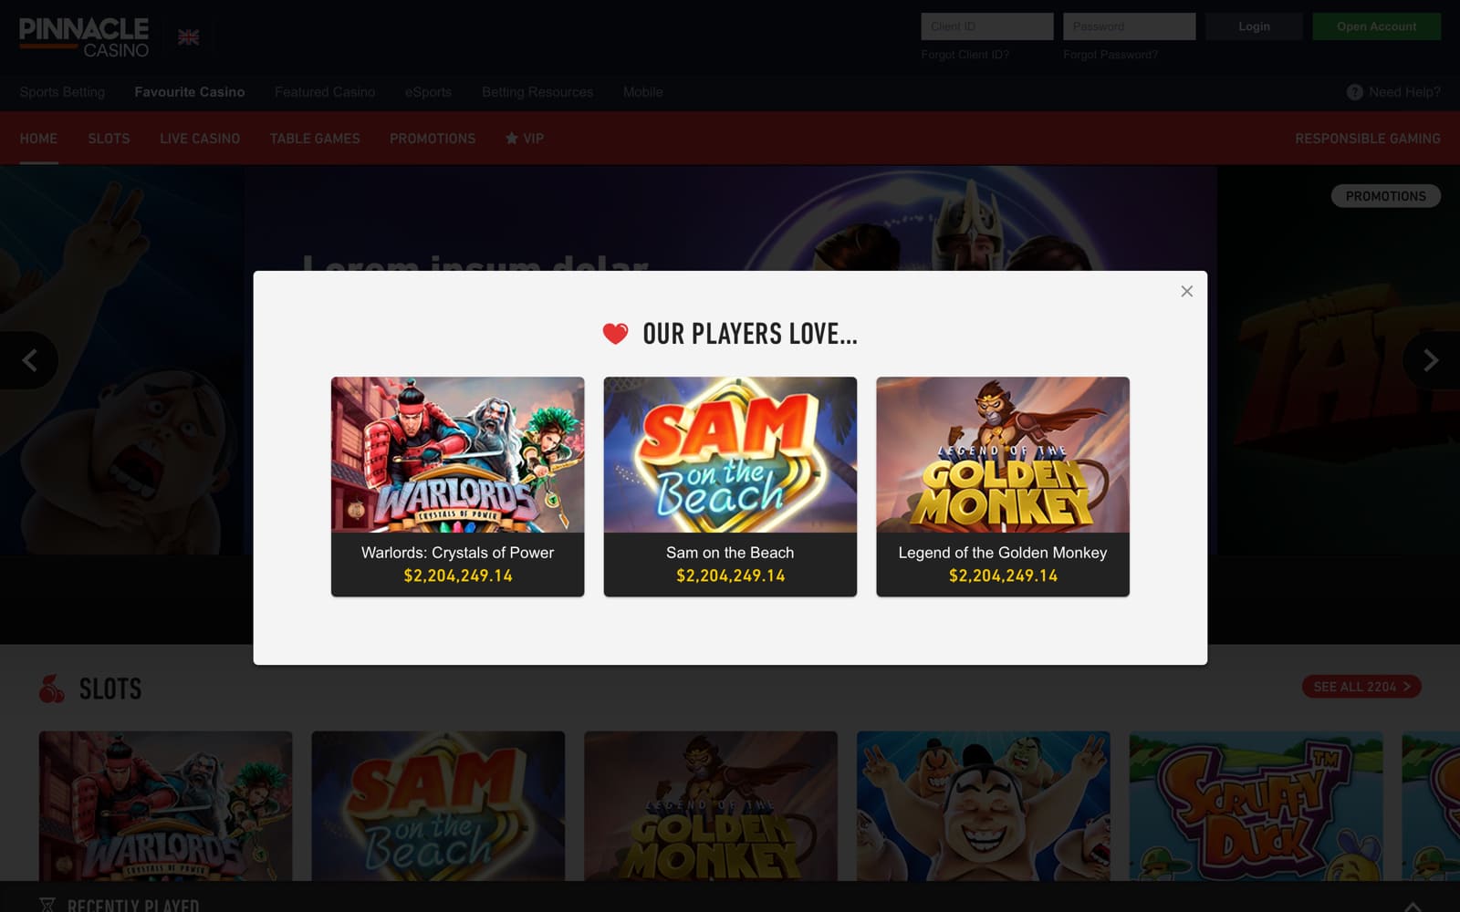The image size is (1460, 912).
Task: Go to previous carousel slide arrow
Action: point(29,360)
